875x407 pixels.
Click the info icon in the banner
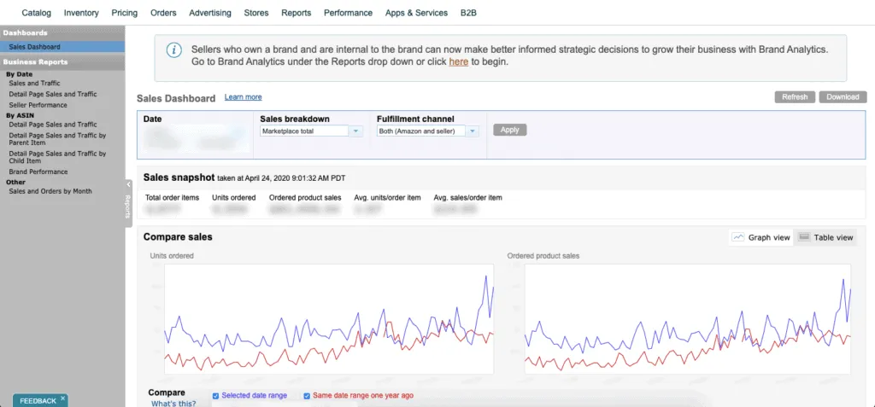click(174, 50)
